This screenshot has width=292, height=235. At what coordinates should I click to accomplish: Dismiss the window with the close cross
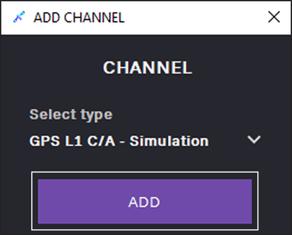point(274,18)
